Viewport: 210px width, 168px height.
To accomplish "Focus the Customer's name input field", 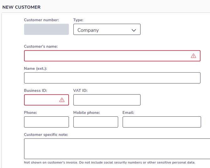I will click(112, 56).
